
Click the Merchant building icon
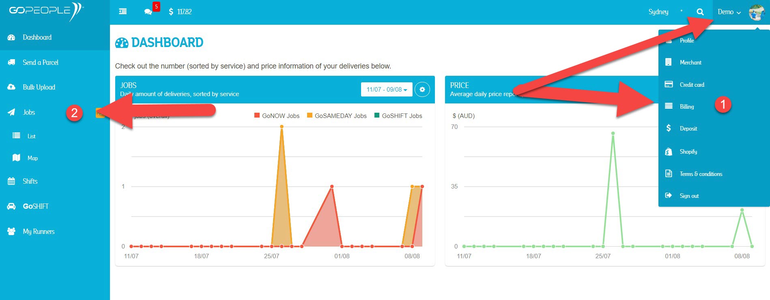coord(669,62)
